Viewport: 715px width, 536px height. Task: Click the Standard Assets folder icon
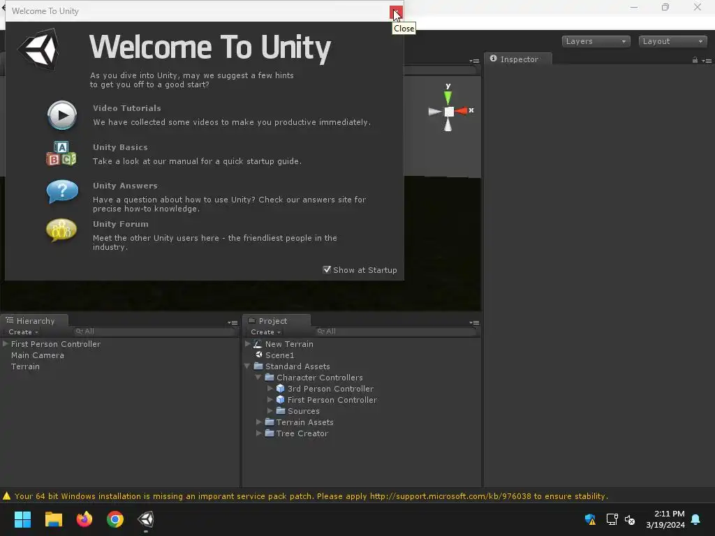258,366
